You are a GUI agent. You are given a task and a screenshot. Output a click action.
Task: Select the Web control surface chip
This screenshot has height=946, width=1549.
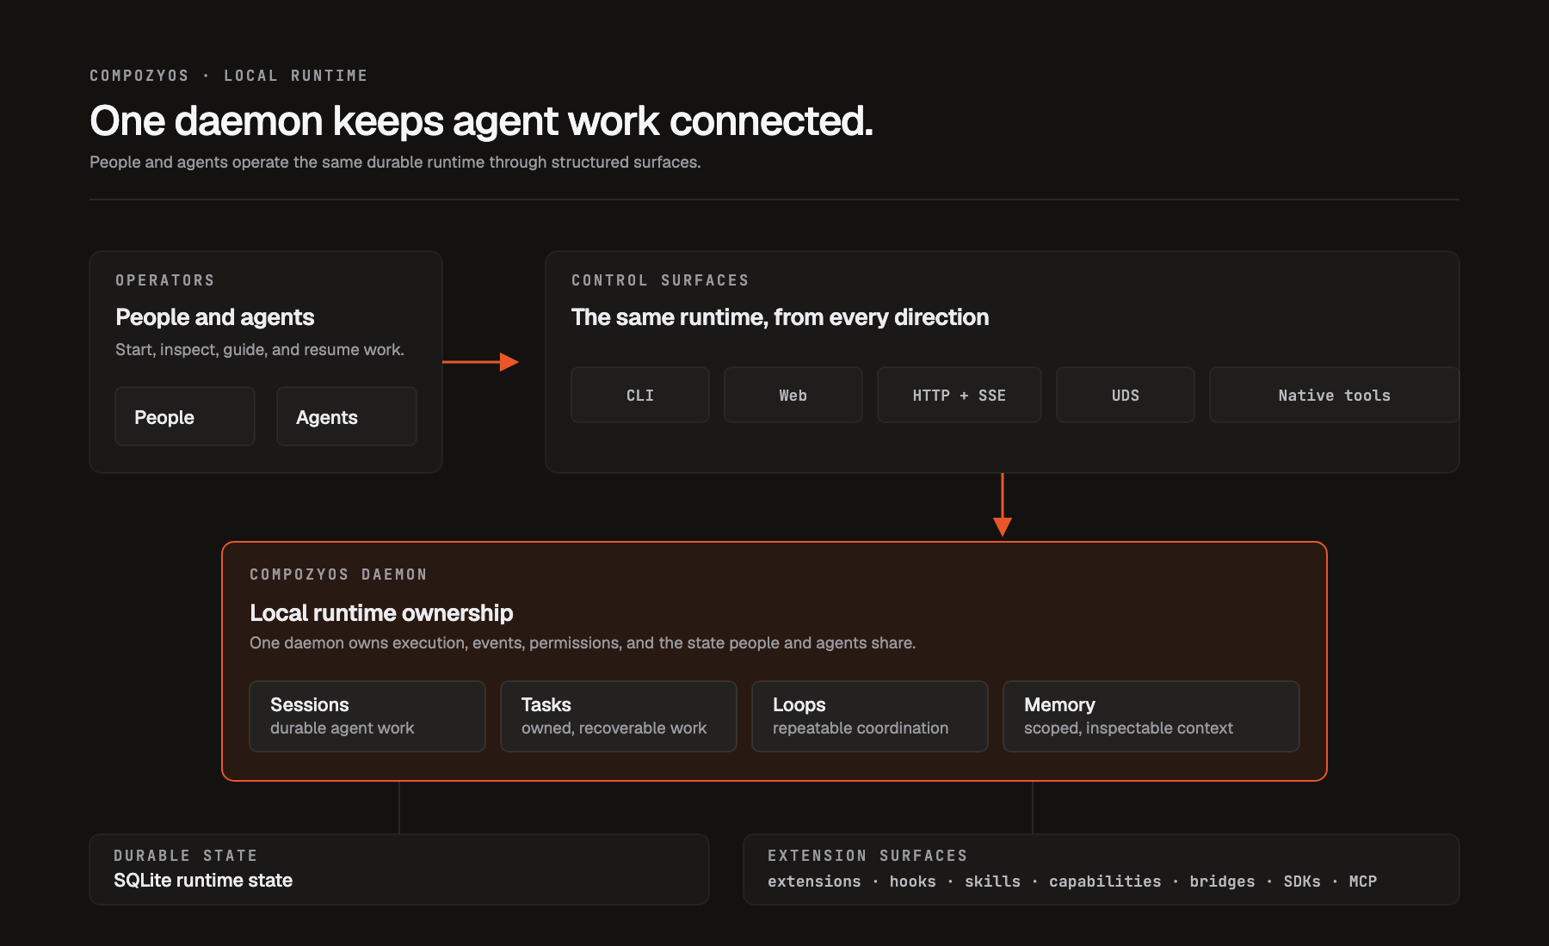click(x=793, y=395)
